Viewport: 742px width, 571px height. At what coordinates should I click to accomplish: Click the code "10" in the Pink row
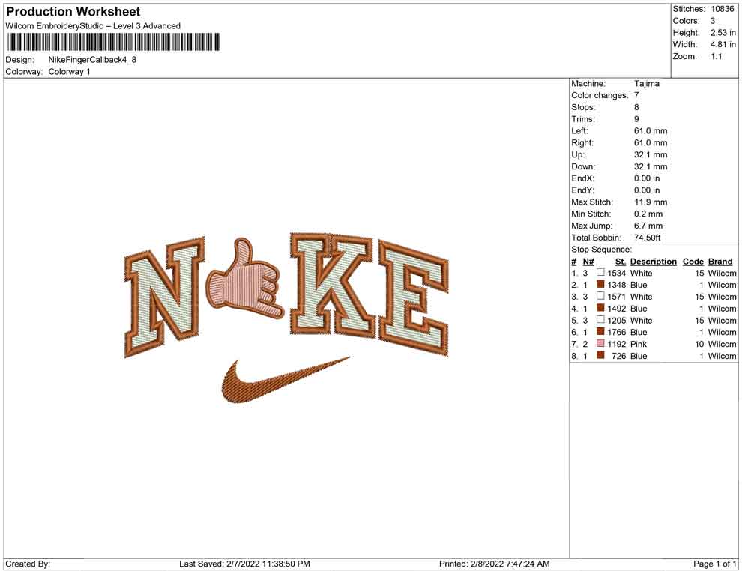point(699,344)
